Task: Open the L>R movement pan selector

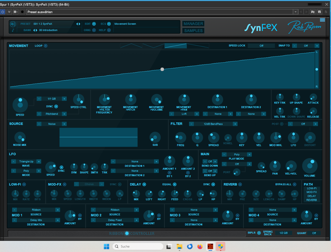Action: [x=184, y=114]
